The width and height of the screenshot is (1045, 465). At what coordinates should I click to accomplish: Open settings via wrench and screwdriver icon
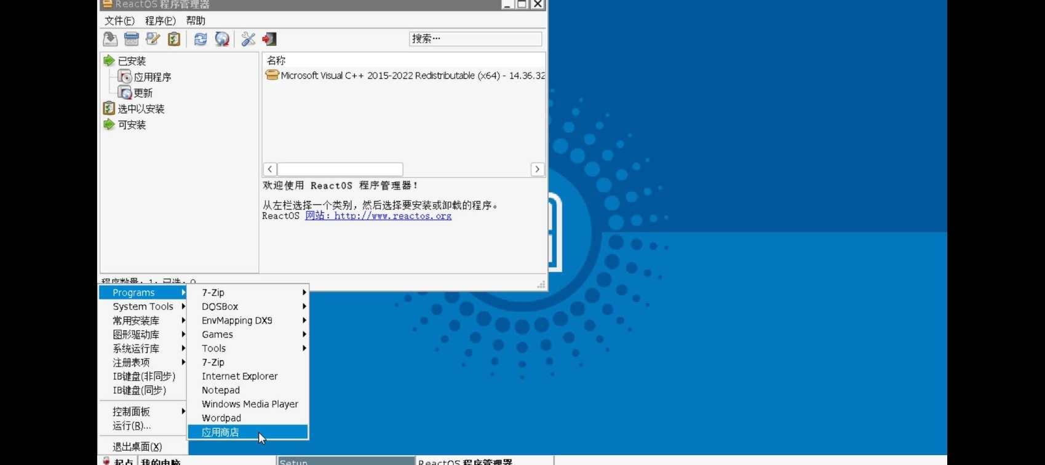pos(248,39)
